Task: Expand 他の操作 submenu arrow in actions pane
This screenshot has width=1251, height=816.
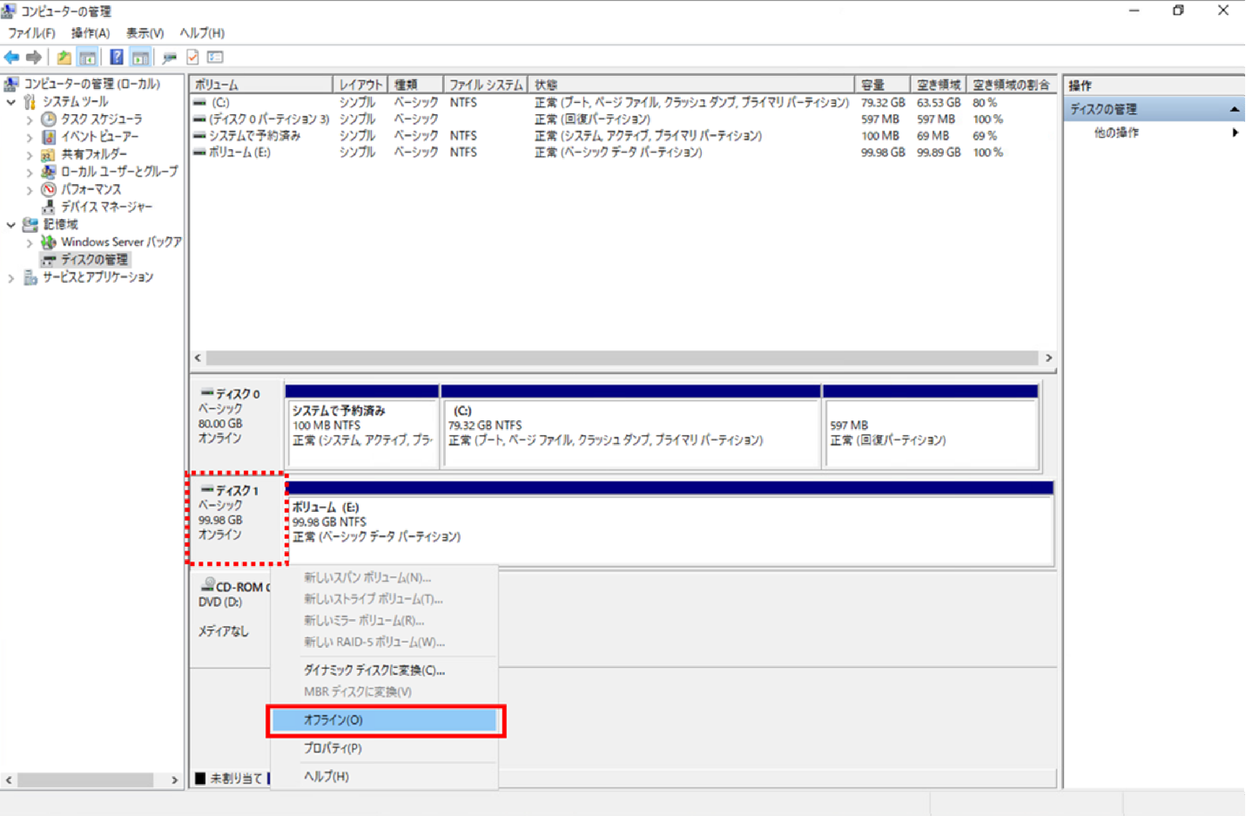Action: 1235,133
